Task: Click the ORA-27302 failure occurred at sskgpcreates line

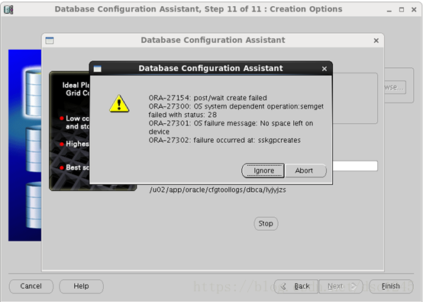Action: 224,140
